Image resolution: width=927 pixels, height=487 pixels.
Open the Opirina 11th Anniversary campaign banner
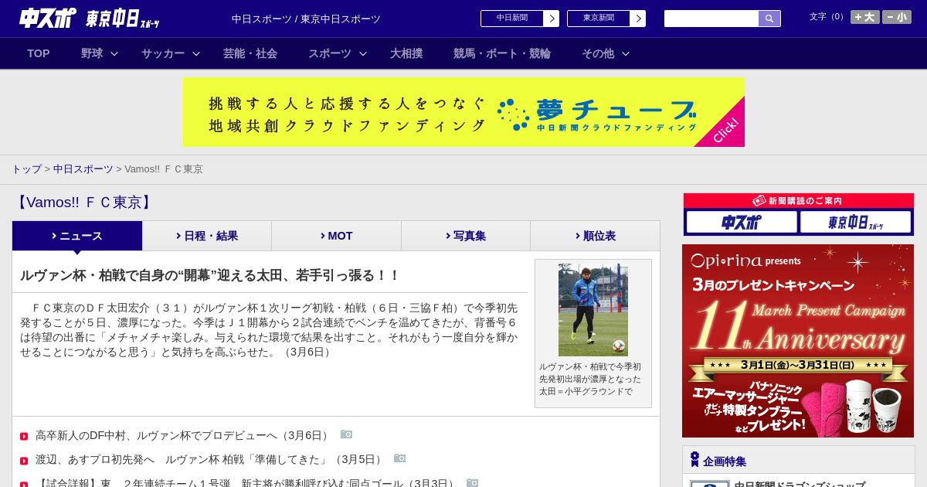(x=798, y=341)
